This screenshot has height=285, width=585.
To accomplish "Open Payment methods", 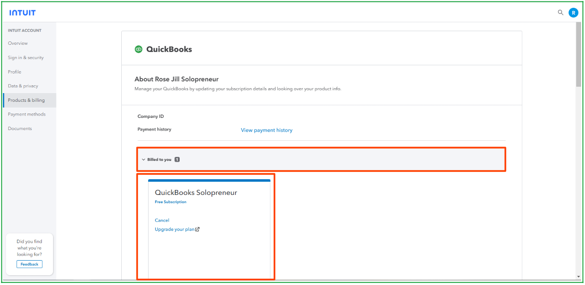I will (26, 114).
